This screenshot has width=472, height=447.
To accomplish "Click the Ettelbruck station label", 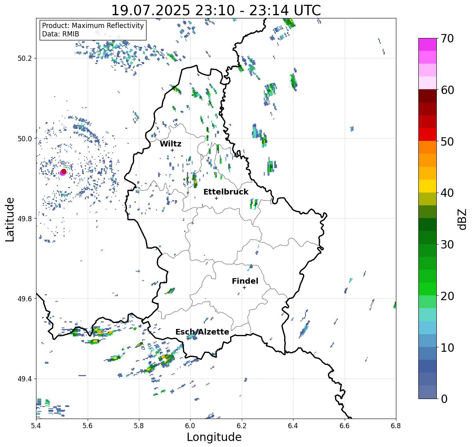I will tap(226, 192).
